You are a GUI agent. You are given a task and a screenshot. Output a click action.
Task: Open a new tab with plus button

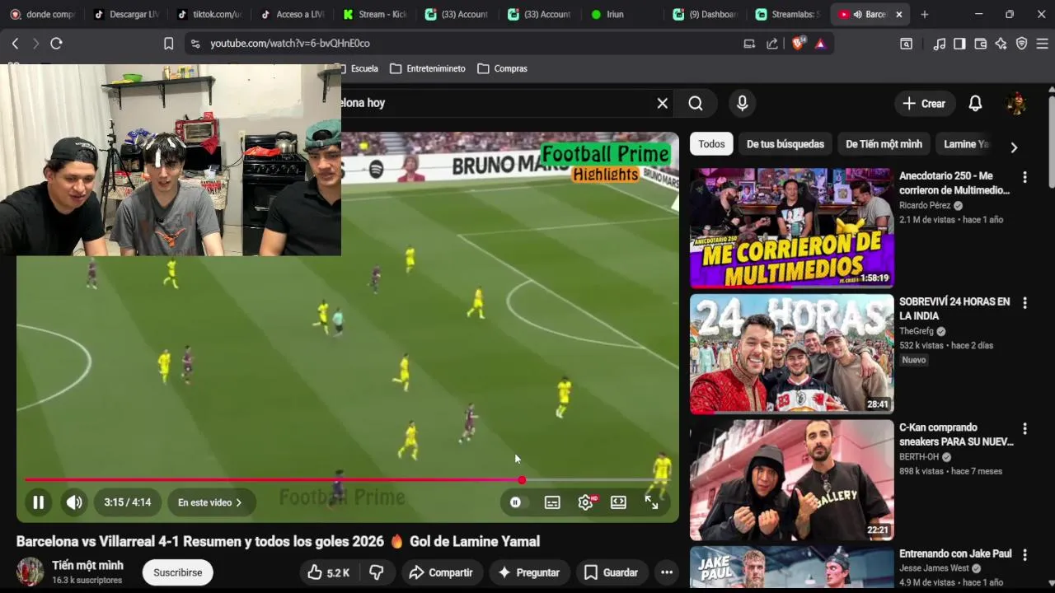925,14
